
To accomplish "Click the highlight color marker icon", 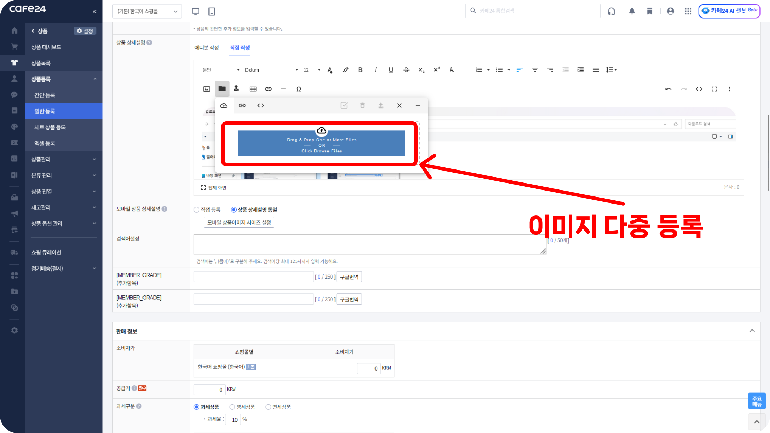I will pos(345,70).
